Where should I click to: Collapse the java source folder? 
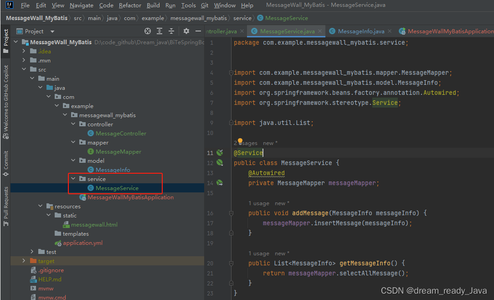click(x=40, y=88)
